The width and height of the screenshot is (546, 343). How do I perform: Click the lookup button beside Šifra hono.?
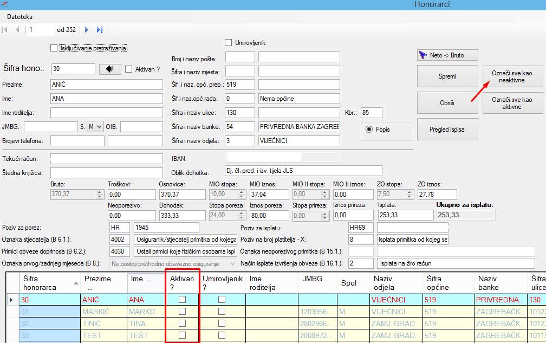click(x=110, y=69)
